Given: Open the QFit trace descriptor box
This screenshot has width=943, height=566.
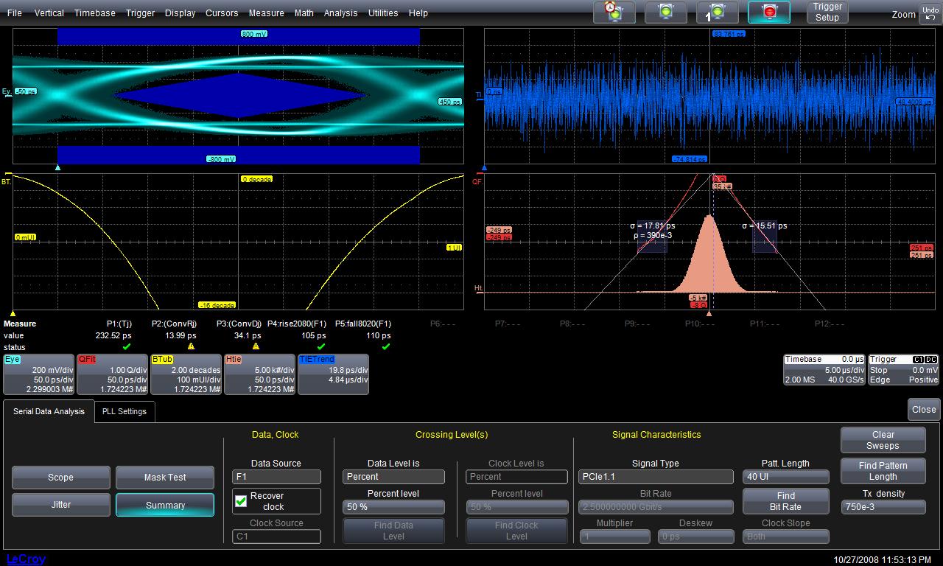Looking at the screenshot, I should (112, 374).
